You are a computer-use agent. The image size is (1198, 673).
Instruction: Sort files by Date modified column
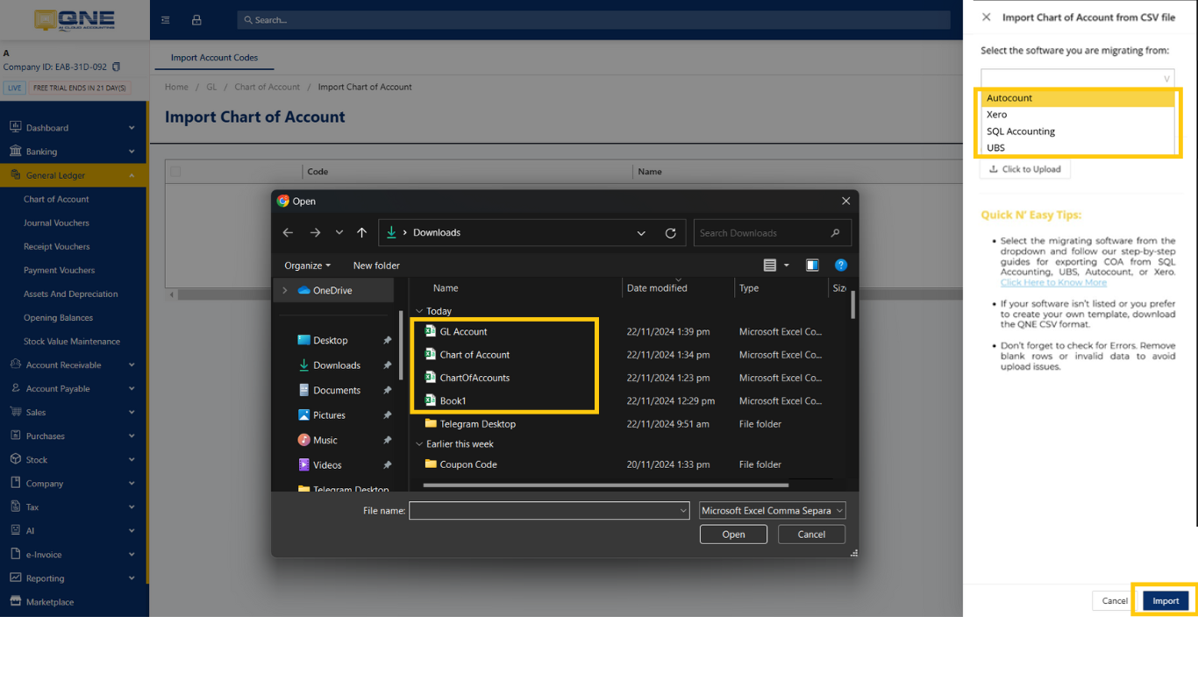click(x=657, y=288)
